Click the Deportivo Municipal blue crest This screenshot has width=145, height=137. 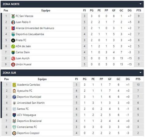14,97
